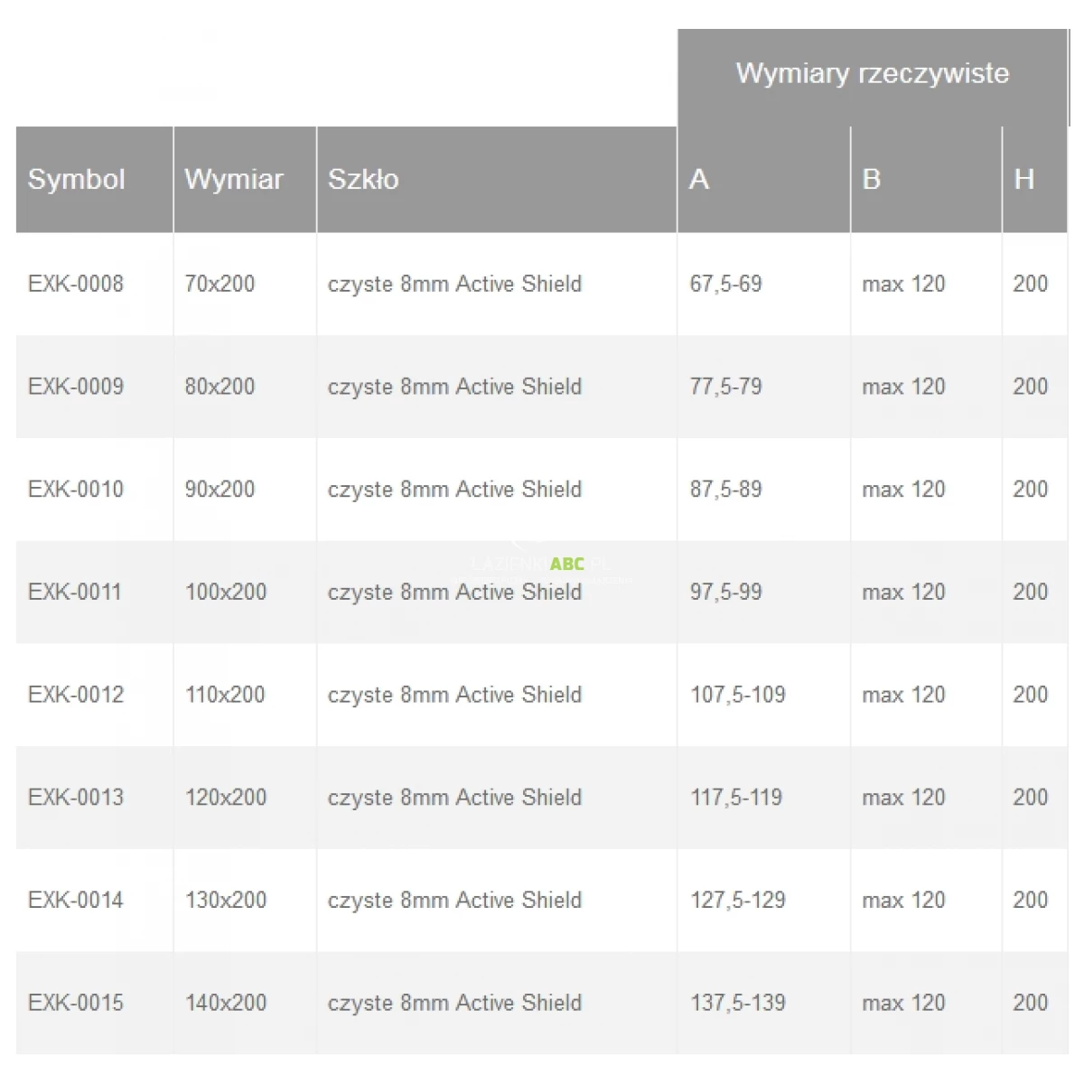Select the EXK-0009 symbol cell
The height and width of the screenshot is (1084, 1084).
point(76,387)
